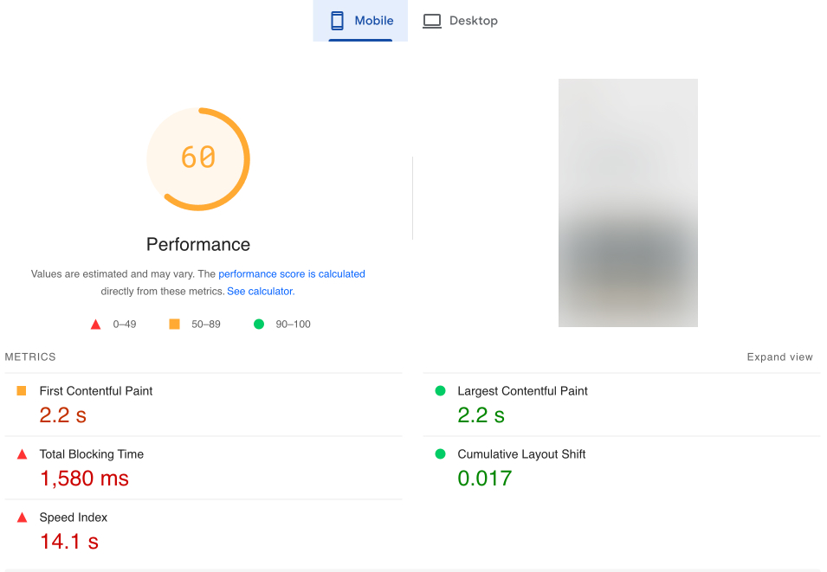Click the Mobile phone icon
Image resolution: width=827 pixels, height=572 pixels.
[x=336, y=20]
